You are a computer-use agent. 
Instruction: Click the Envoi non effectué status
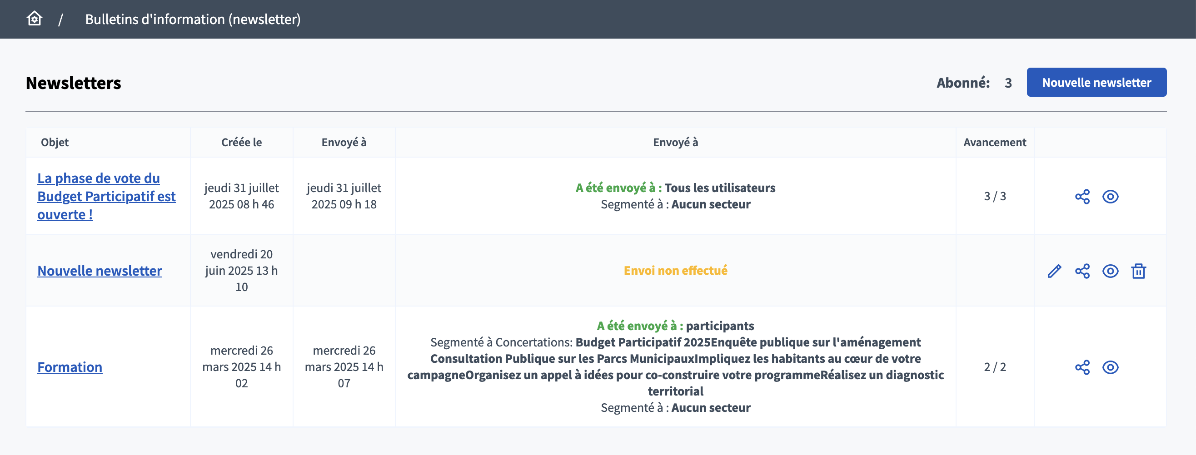point(675,270)
